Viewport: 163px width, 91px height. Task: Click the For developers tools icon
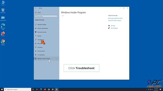click(x=36, y=55)
